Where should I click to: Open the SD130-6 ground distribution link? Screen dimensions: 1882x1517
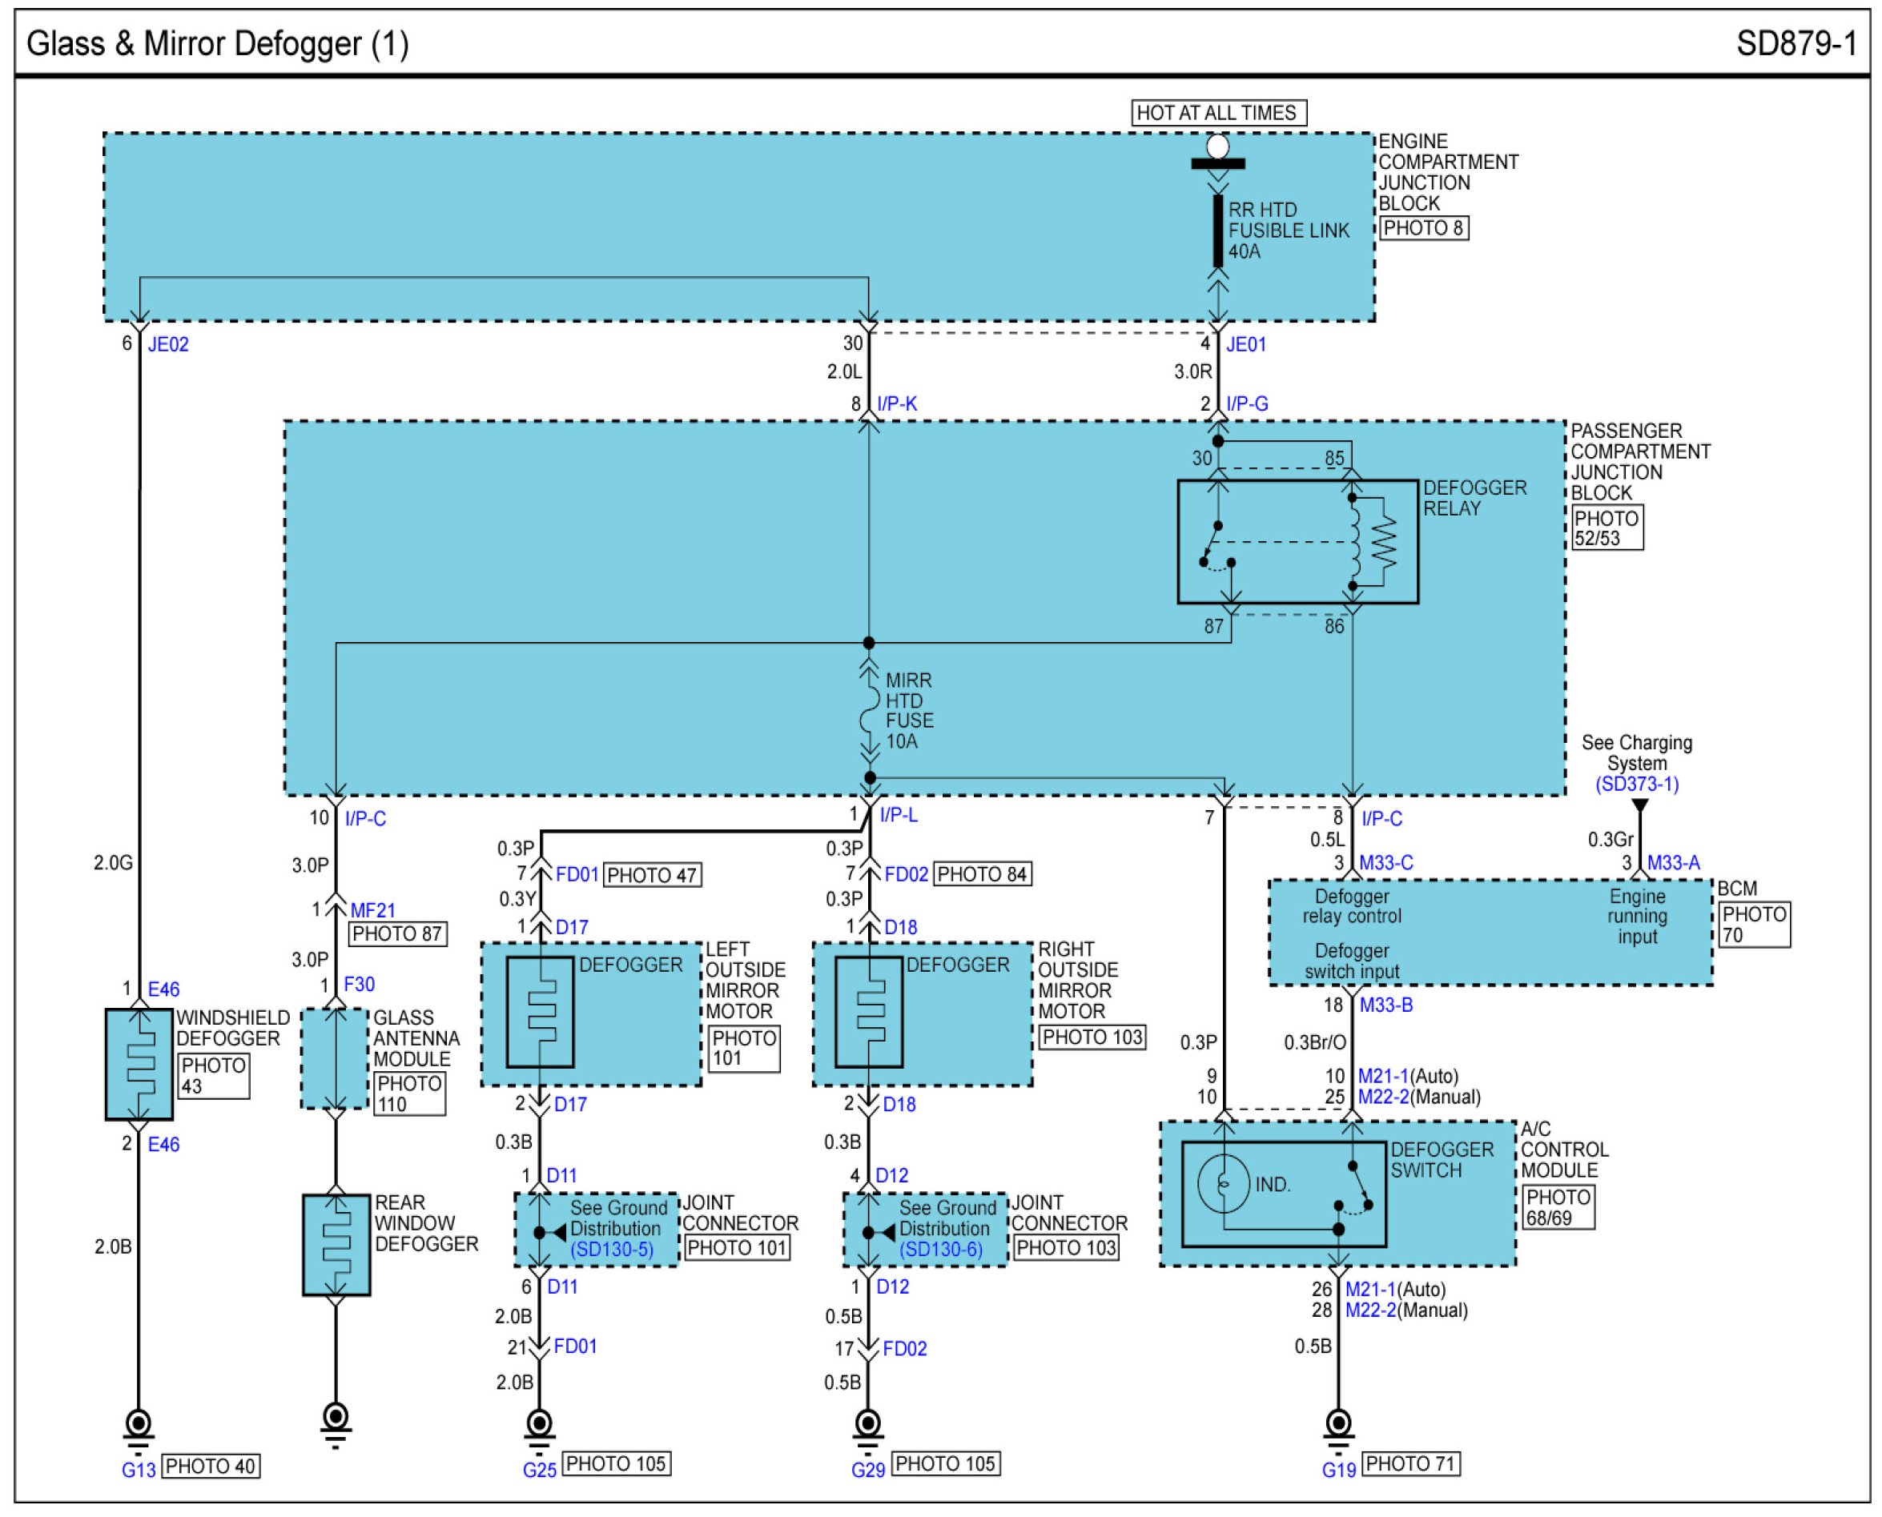940,1250
